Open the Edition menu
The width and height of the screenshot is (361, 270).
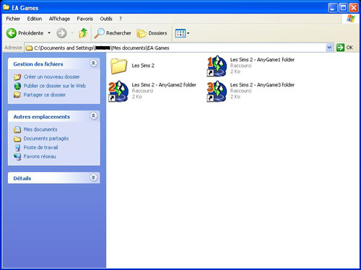(x=35, y=19)
